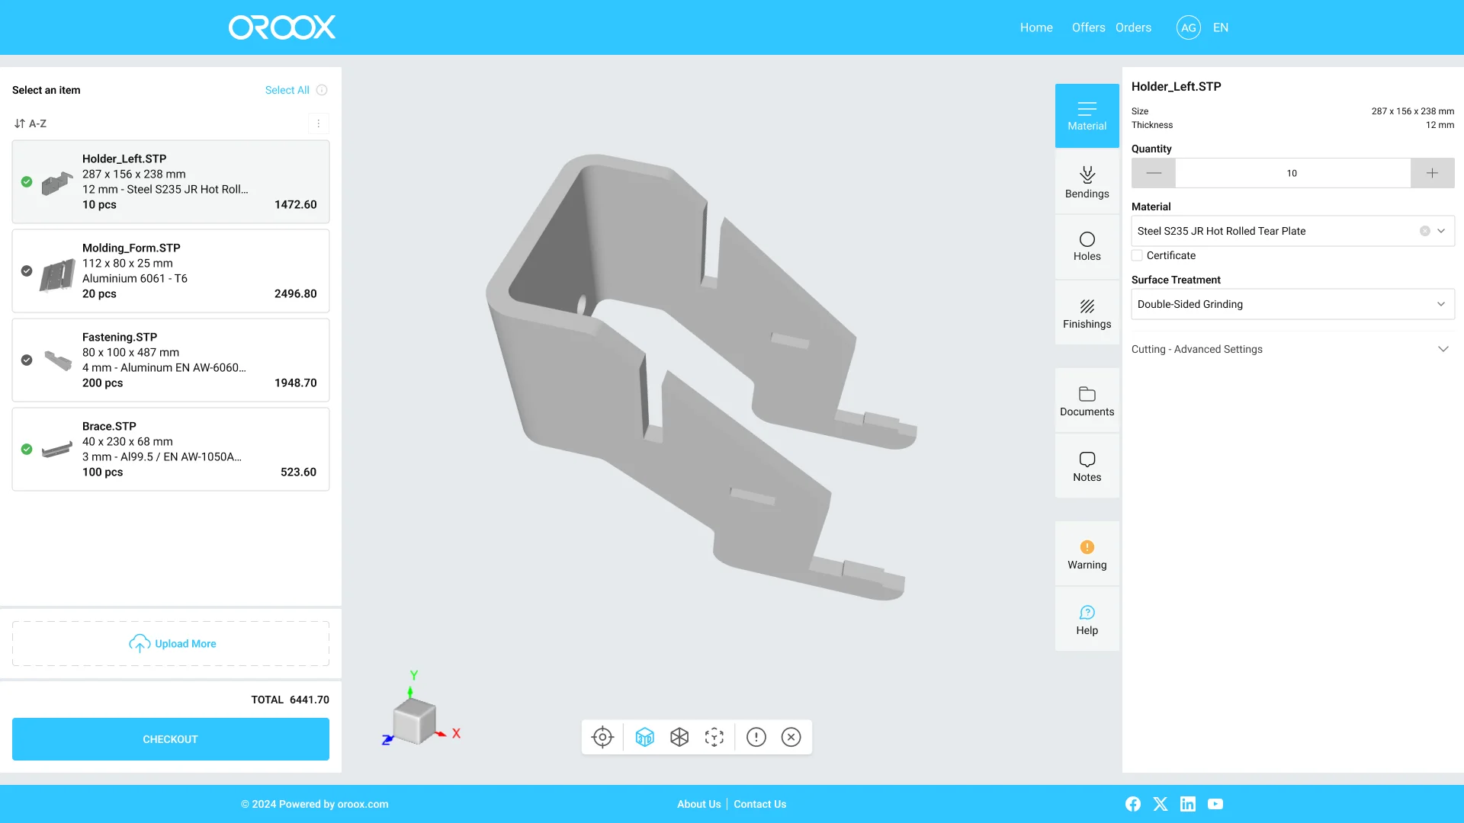
Task: View the Warning notifications
Action: [x=1087, y=554]
